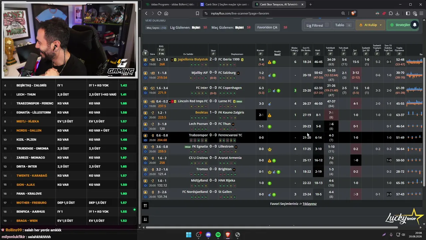
Task: Toggle the browser sidebar panel
Action: pyautogui.click(x=408, y=13)
